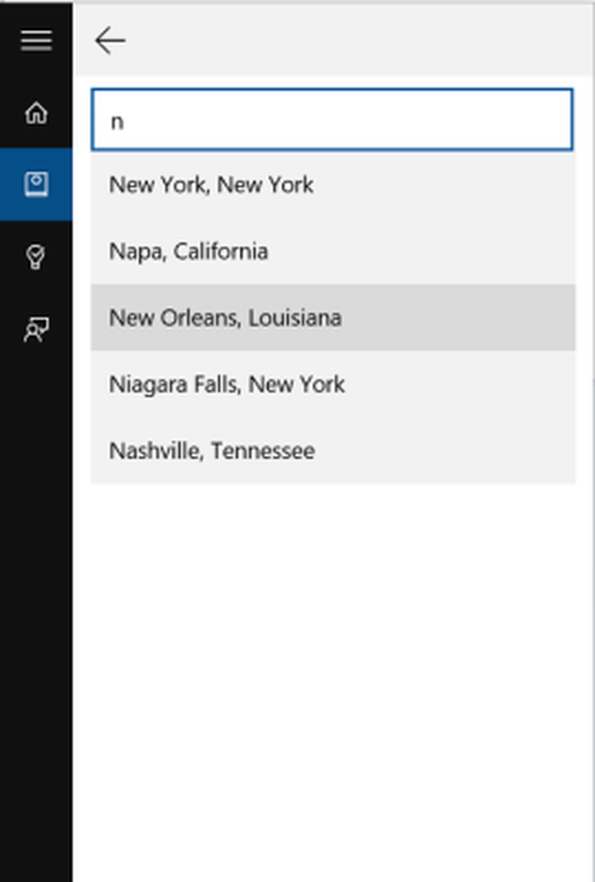This screenshot has height=882, width=595.
Task: Choose Nashville, Tennessee suggestion
Action: tap(333, 451)
